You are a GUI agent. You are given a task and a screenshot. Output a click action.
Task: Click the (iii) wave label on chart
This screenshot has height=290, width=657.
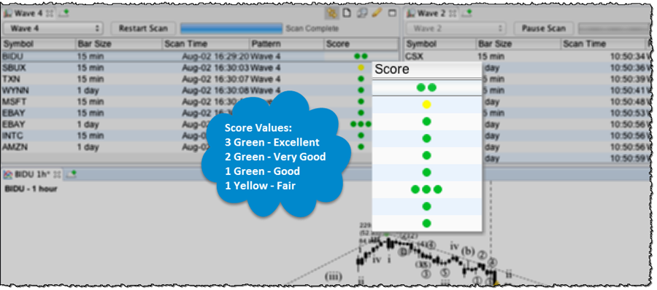[x=334, y=276]
